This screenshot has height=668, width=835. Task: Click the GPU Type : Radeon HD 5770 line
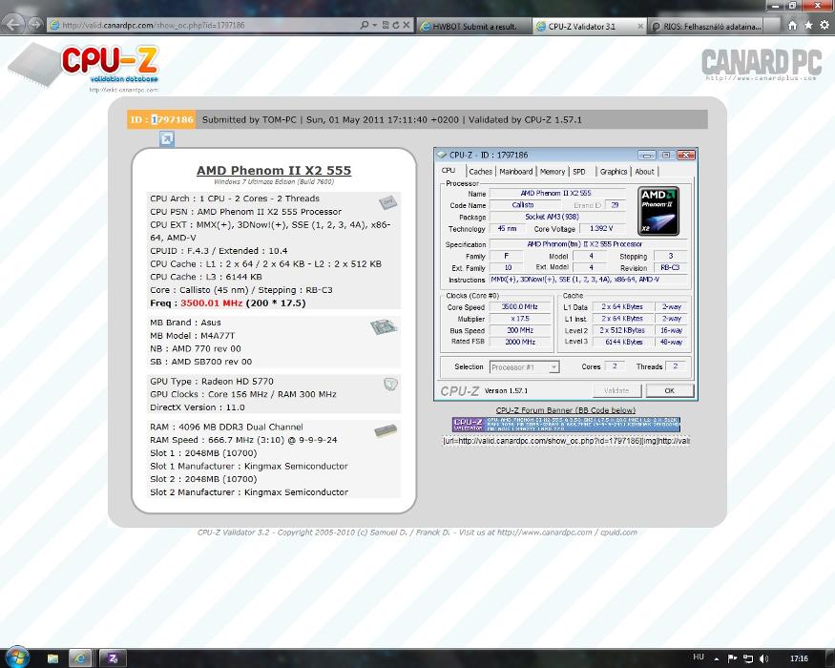[212, 382]
